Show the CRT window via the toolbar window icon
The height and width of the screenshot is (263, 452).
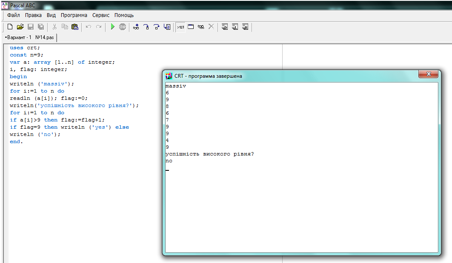tap(191, 27)
